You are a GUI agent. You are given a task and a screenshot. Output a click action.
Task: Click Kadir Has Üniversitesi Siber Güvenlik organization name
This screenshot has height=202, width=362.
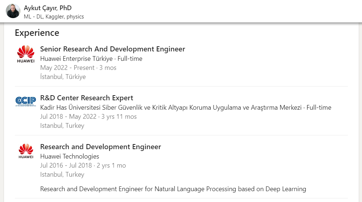171,108
